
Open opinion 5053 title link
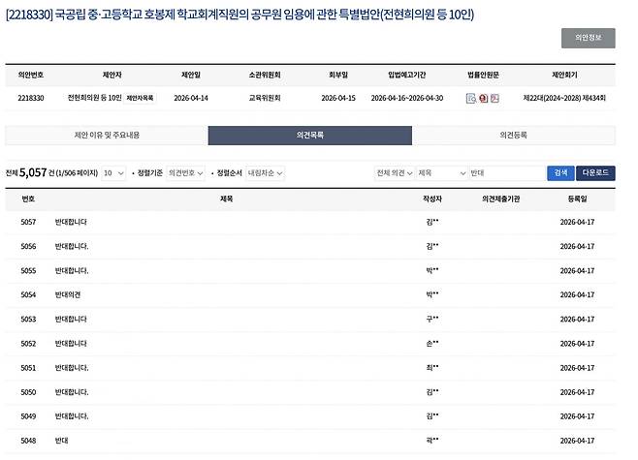[71, 319]
